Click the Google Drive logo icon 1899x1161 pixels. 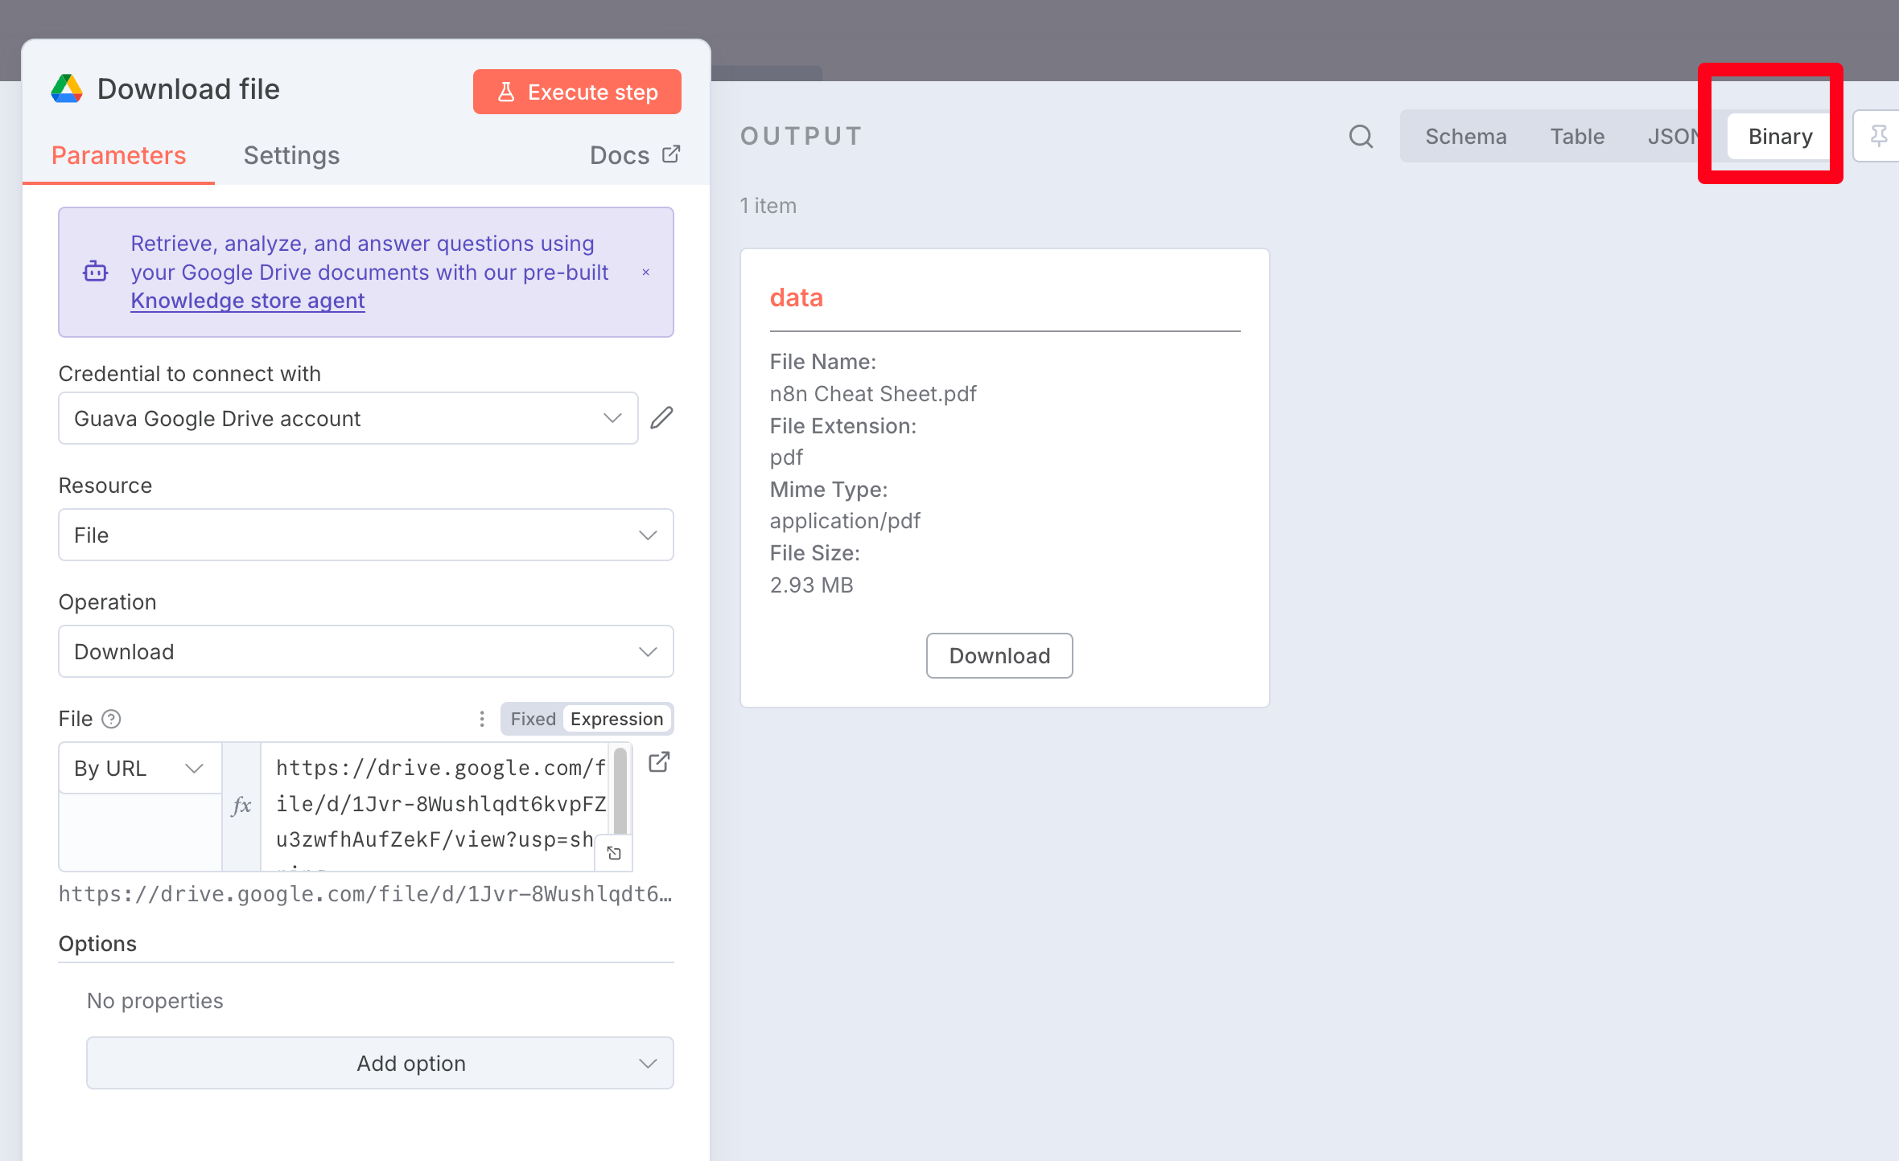pos(67,89)
